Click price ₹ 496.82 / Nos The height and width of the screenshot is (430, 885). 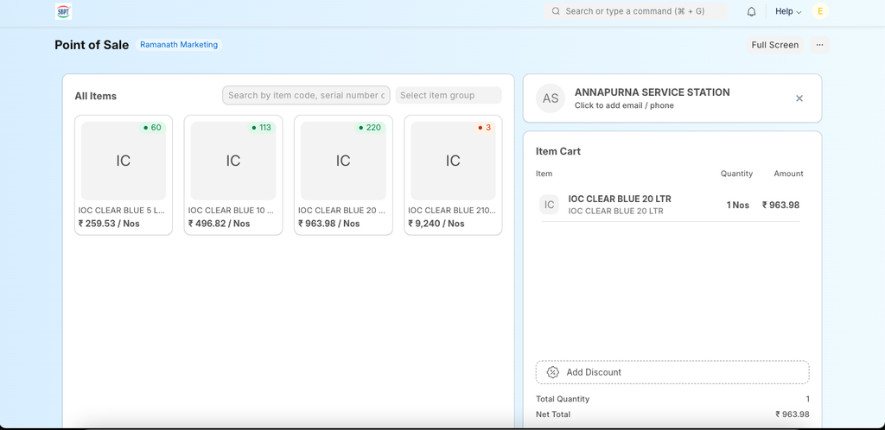click(x=219, y=223)
